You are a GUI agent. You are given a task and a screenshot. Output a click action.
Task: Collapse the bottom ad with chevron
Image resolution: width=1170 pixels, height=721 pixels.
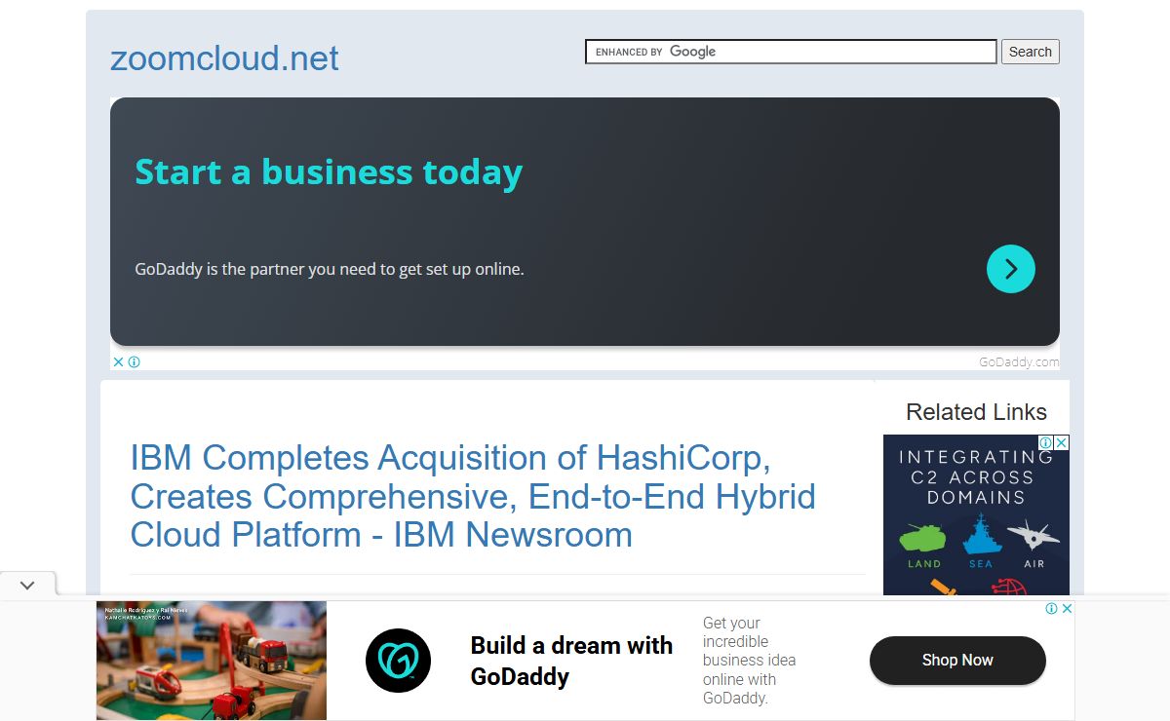(27, 585)
